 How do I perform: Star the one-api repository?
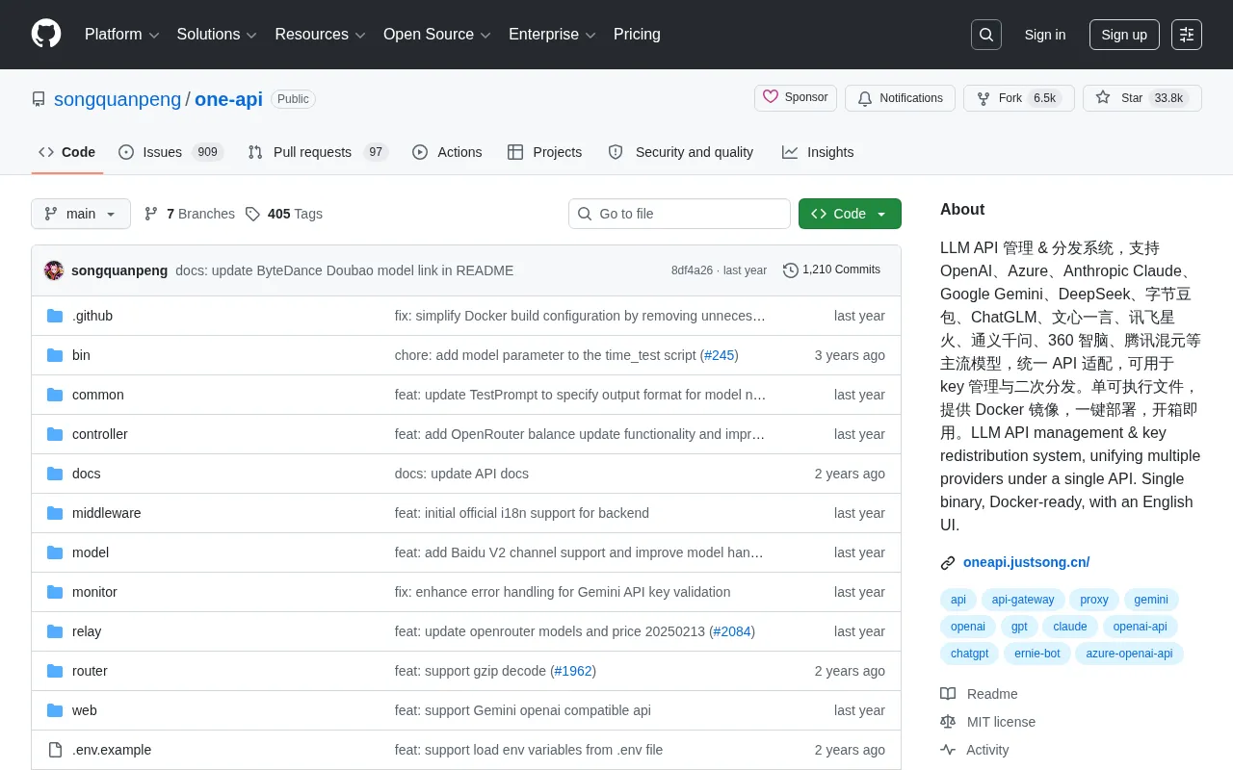[1142, 98]
